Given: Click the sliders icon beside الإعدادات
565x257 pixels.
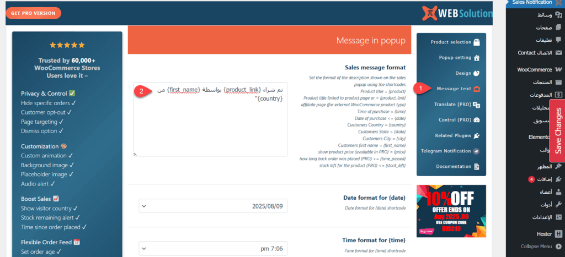Looking at the screenshot, I should point(558,217).
